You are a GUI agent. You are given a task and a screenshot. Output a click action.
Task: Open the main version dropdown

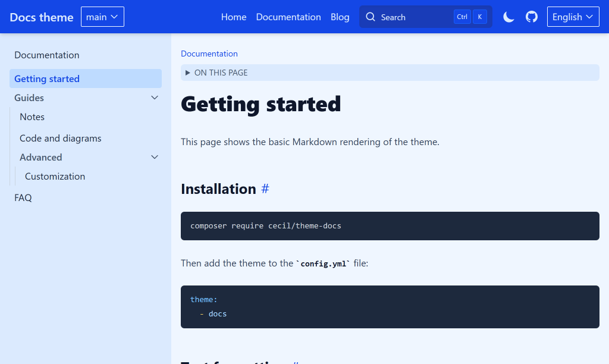tap(102, 17)
